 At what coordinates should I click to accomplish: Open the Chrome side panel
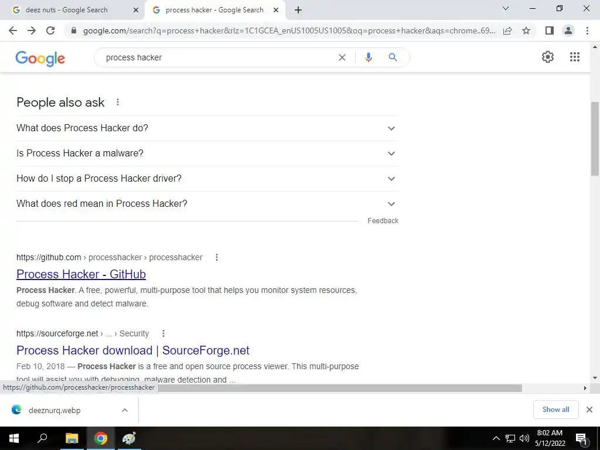[550, 30]
